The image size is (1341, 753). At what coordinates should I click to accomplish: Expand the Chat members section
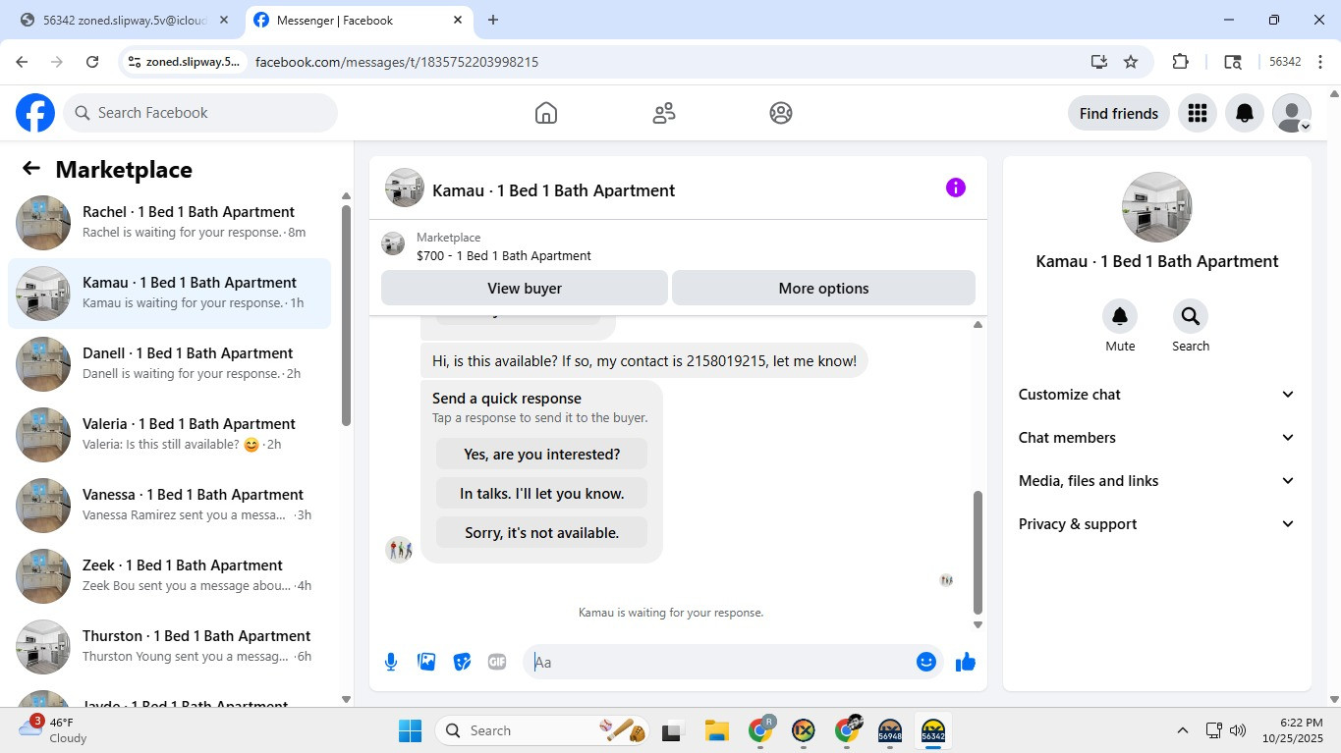point(1157,438)
